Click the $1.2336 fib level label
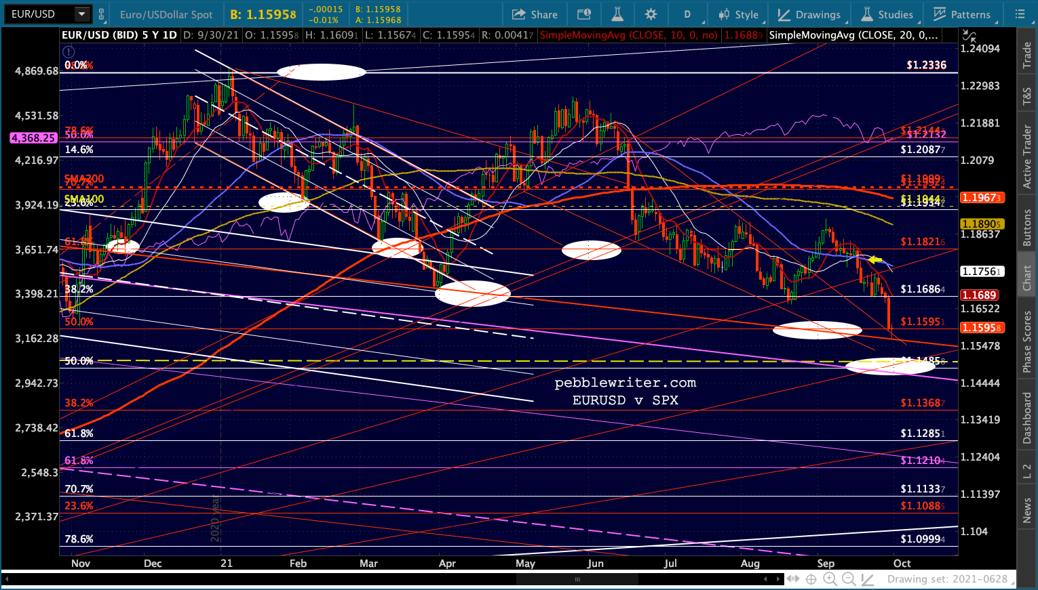This screenshot has width=1038, height=590. (926, 65)
